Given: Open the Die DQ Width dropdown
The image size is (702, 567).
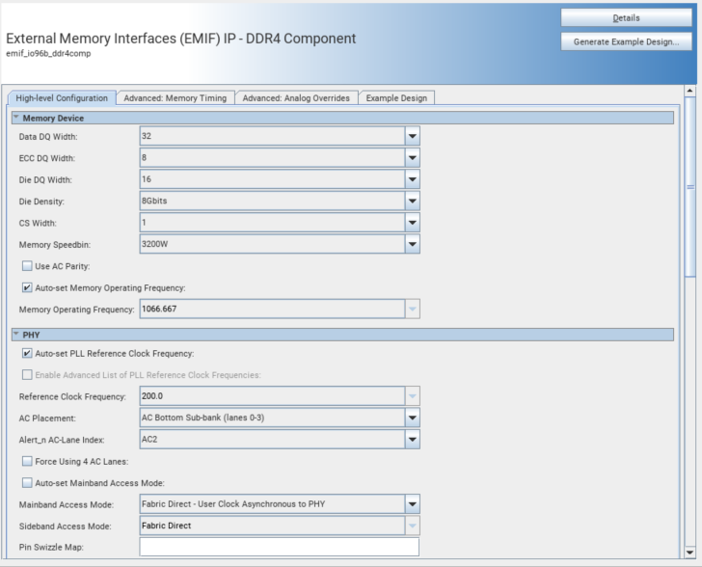Looking at the screenshot, I should (412, 179).
